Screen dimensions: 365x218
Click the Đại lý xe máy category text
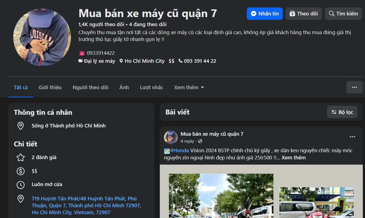[x=100, y=61]
